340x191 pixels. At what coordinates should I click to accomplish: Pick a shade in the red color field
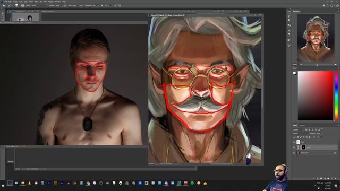pos(315,95)
